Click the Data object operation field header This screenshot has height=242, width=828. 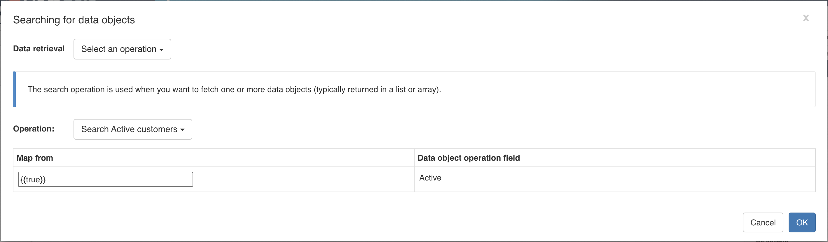click(469, 158)
